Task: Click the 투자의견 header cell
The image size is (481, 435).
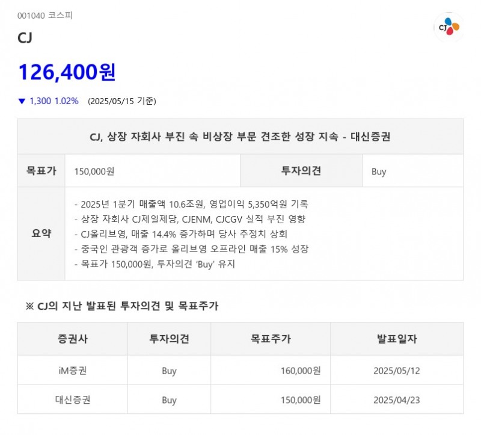Action: click(301, 171)
